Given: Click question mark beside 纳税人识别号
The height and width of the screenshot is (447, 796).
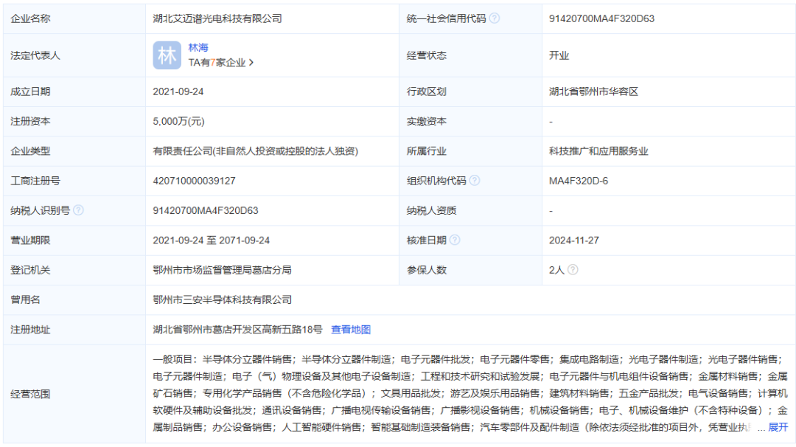Looking at the screenshot, I should tap(79, 210).
